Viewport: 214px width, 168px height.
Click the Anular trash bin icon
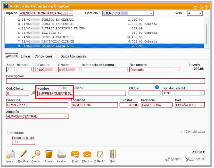(49, 155)
